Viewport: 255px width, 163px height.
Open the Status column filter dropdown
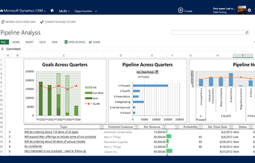(x=251, y=127)
